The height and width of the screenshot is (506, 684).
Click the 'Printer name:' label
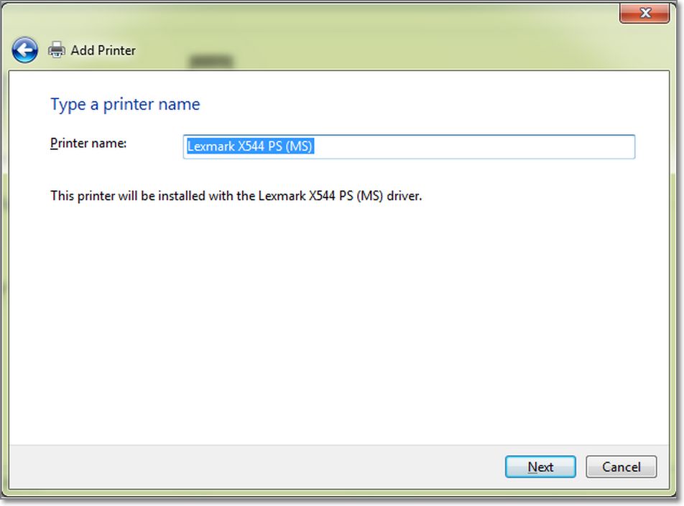[x=88, y=143]
